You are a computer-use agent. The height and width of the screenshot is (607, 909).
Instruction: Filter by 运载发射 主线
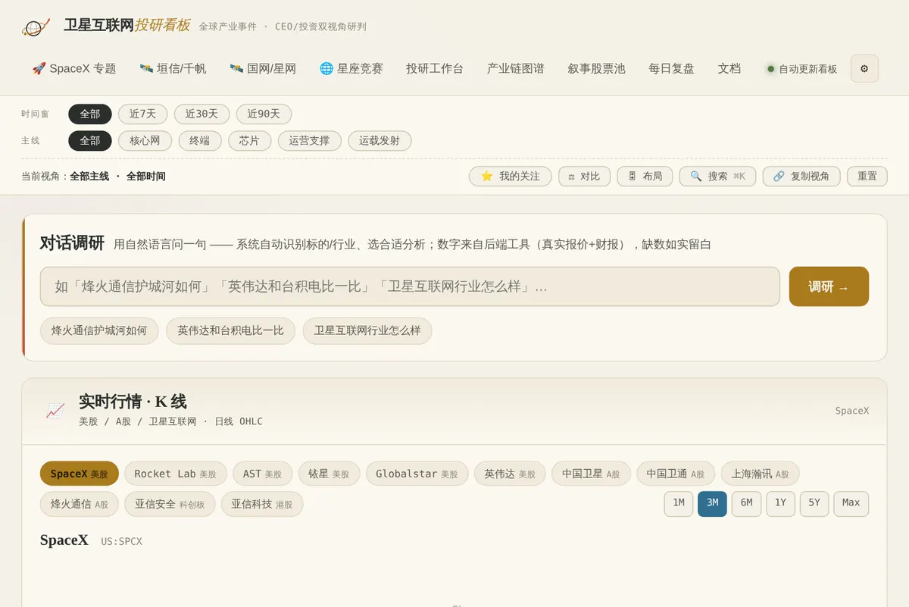pyautogui.click(x=380, y=141)
